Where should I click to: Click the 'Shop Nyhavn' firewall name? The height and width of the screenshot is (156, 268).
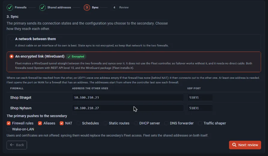[21, 108]
